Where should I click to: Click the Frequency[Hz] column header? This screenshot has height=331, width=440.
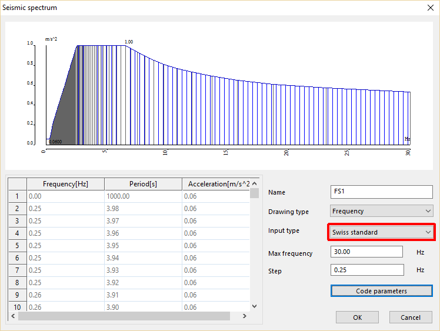(x=65, y=184)
